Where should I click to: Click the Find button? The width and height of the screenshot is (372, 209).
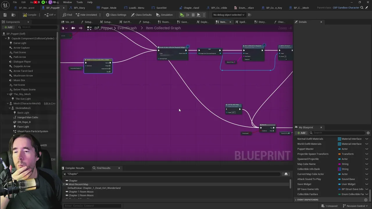tap(67, 15)
